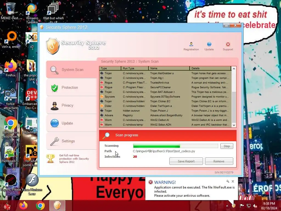This screenshot has width=281, height=211.
Task: Open Winaero Tweaker desktop shortcut
Action: (x=32, y=13)
